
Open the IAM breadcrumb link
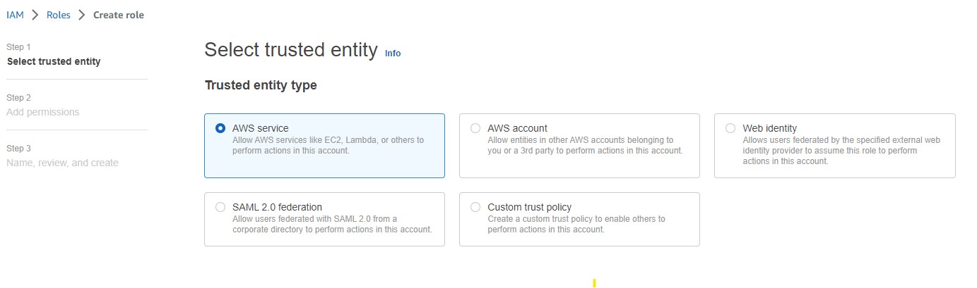point(15,15)
